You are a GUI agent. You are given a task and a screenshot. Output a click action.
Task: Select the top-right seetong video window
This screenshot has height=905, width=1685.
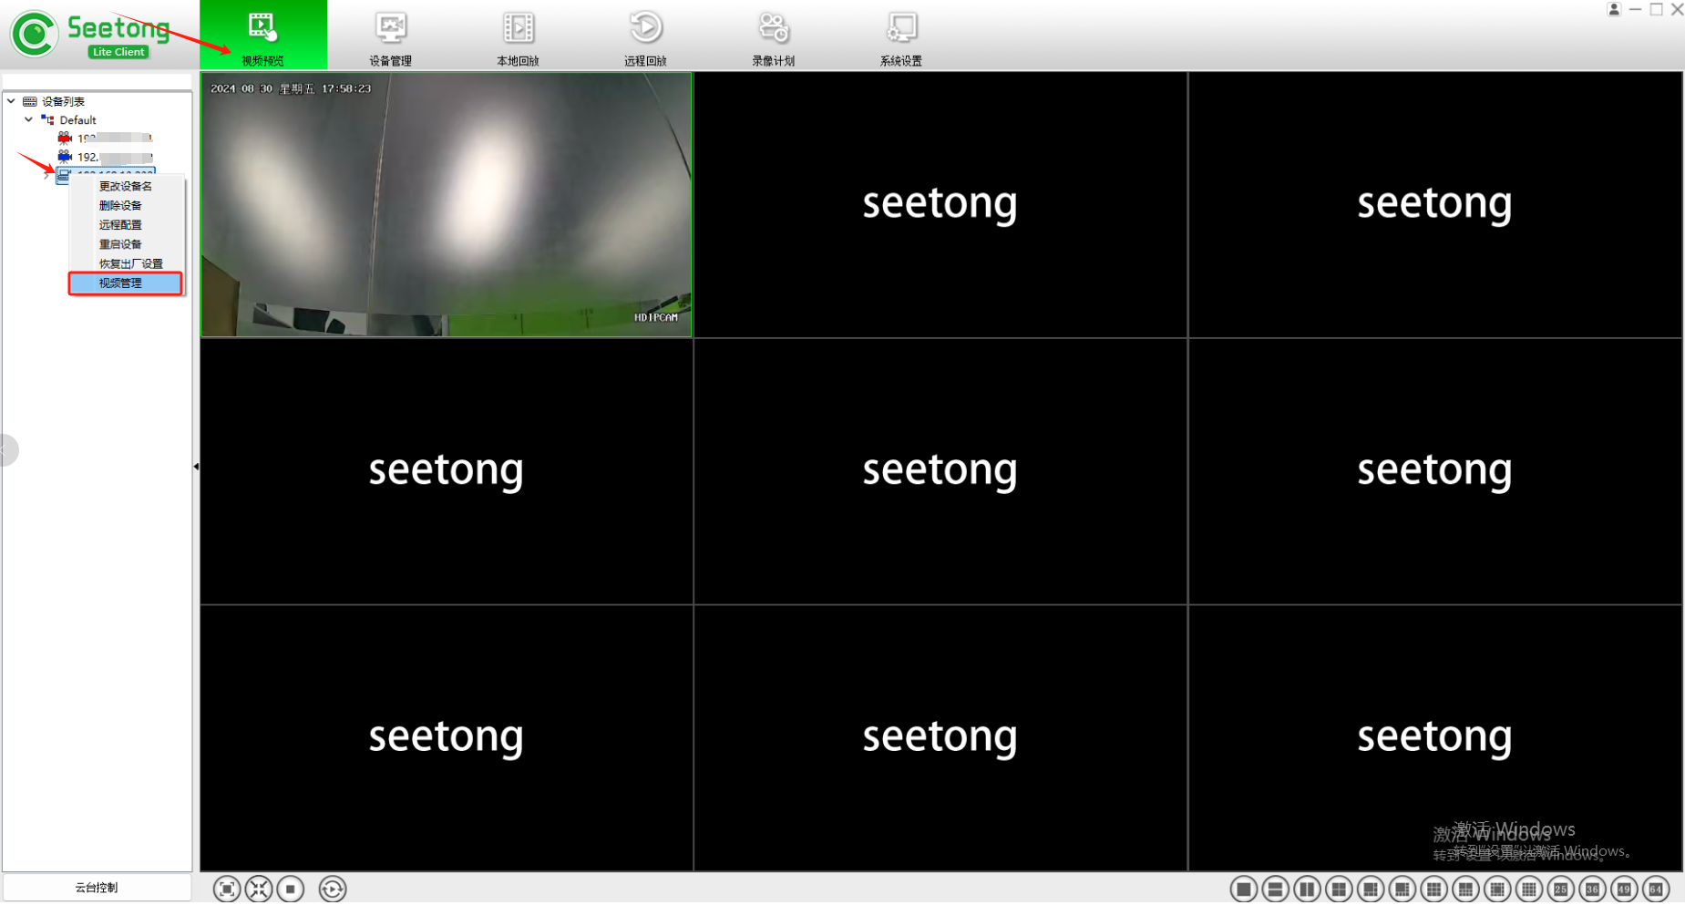(1435, 205)
